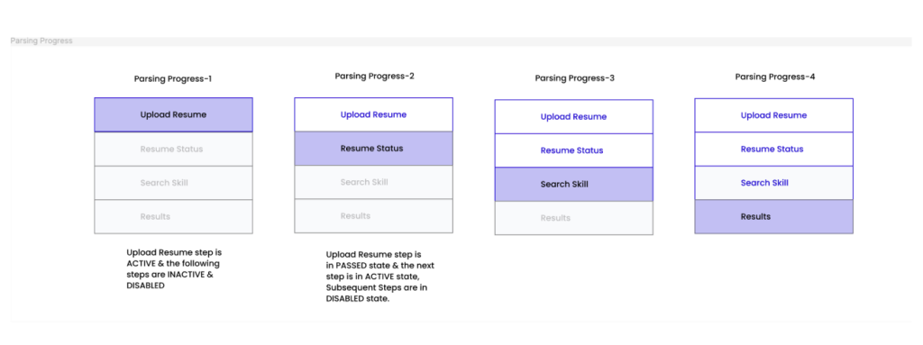This screenshot has width=923, height=345.
Task: Click disabled Results step in Parsing Progress-2
Action: pos(373,216)
